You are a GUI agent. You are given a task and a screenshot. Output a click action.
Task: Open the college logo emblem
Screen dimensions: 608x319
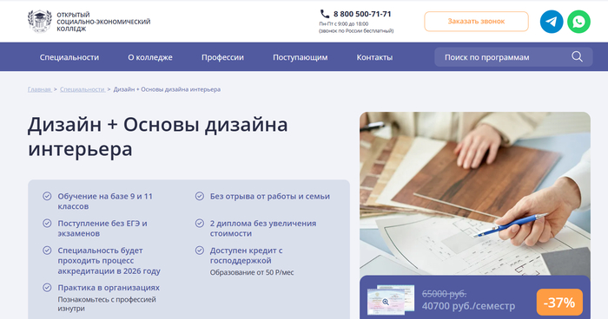tap(40, 22)
